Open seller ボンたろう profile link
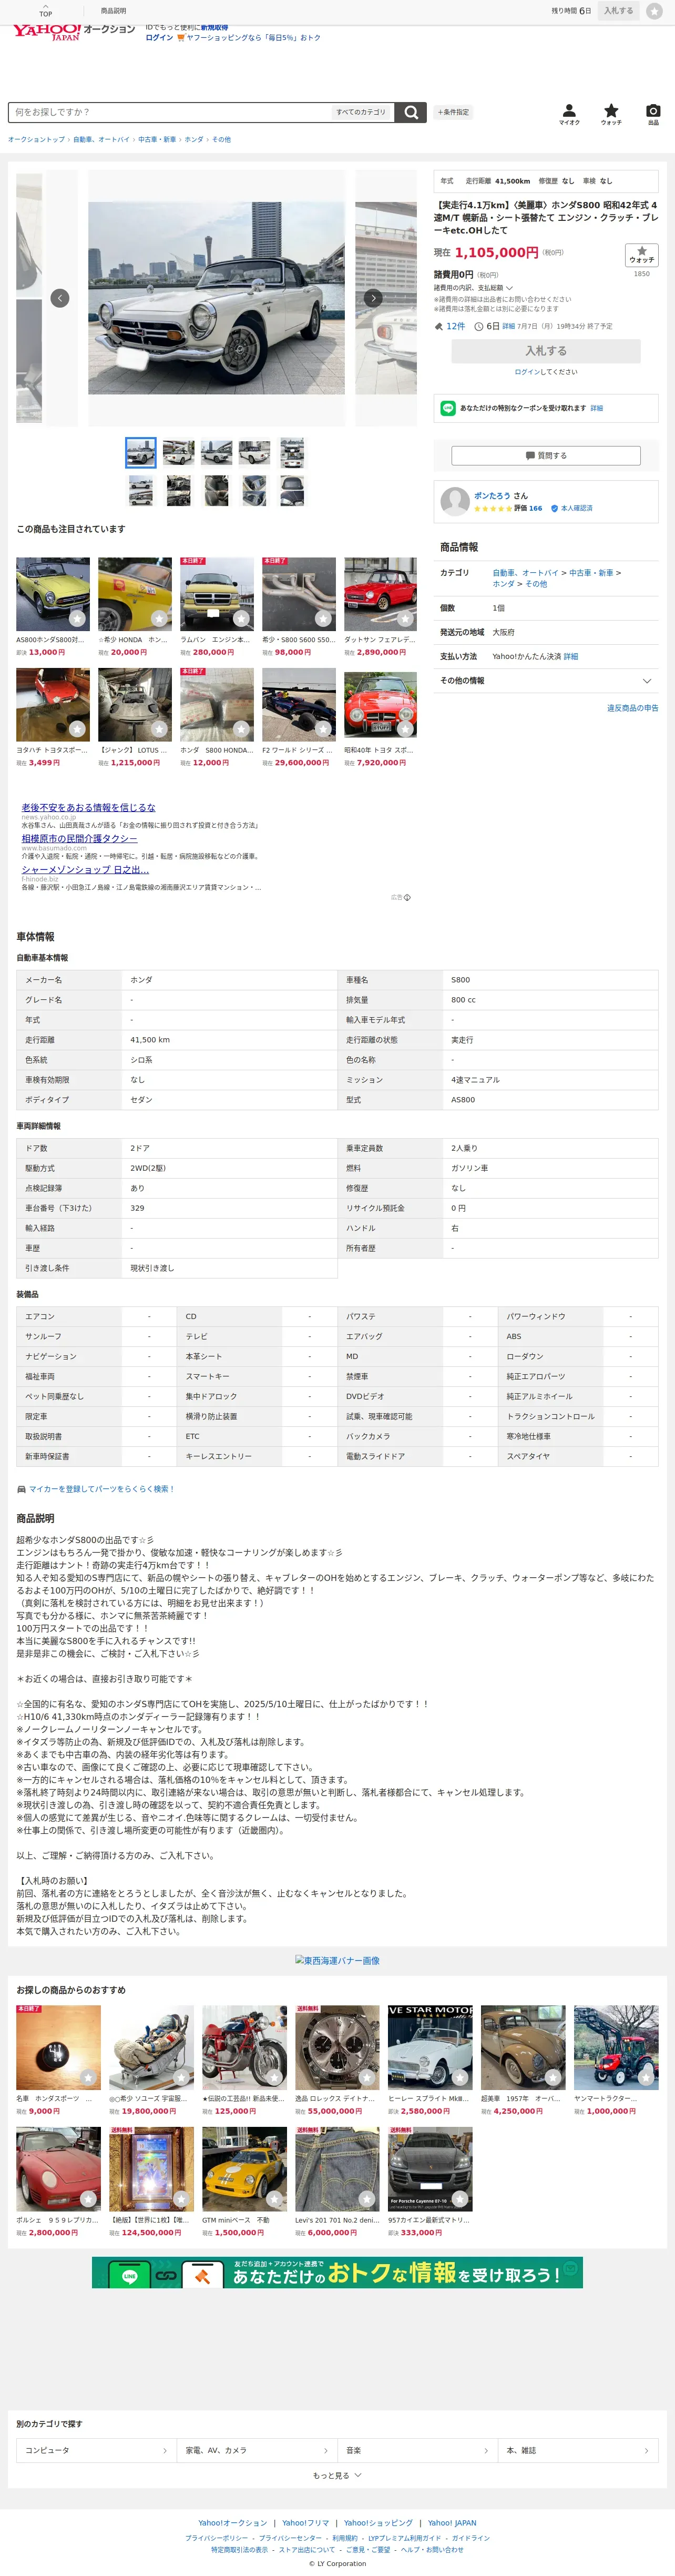675x2576 pixels. tap(492, 496)
